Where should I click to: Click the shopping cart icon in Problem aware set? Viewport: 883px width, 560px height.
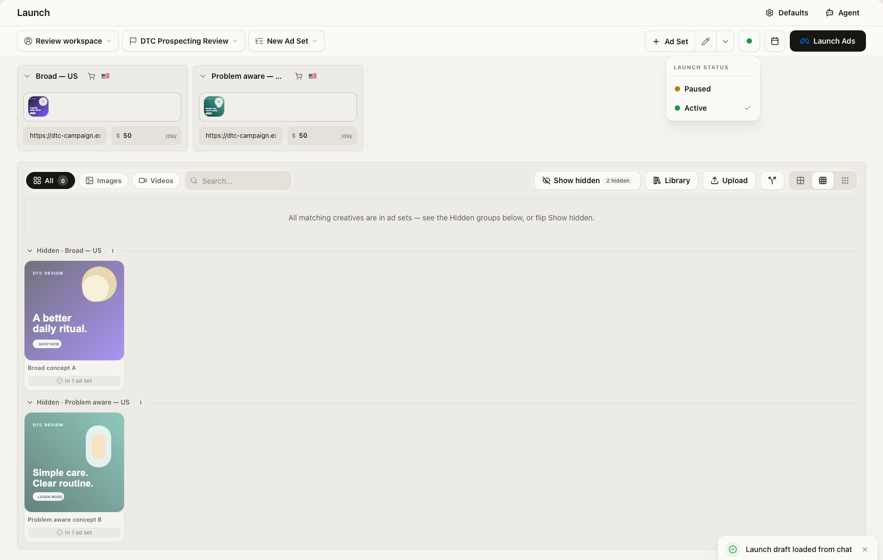299,76
